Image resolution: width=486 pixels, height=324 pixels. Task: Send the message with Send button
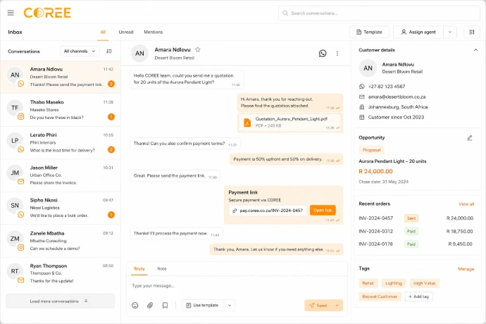click(x=318, y=306)
